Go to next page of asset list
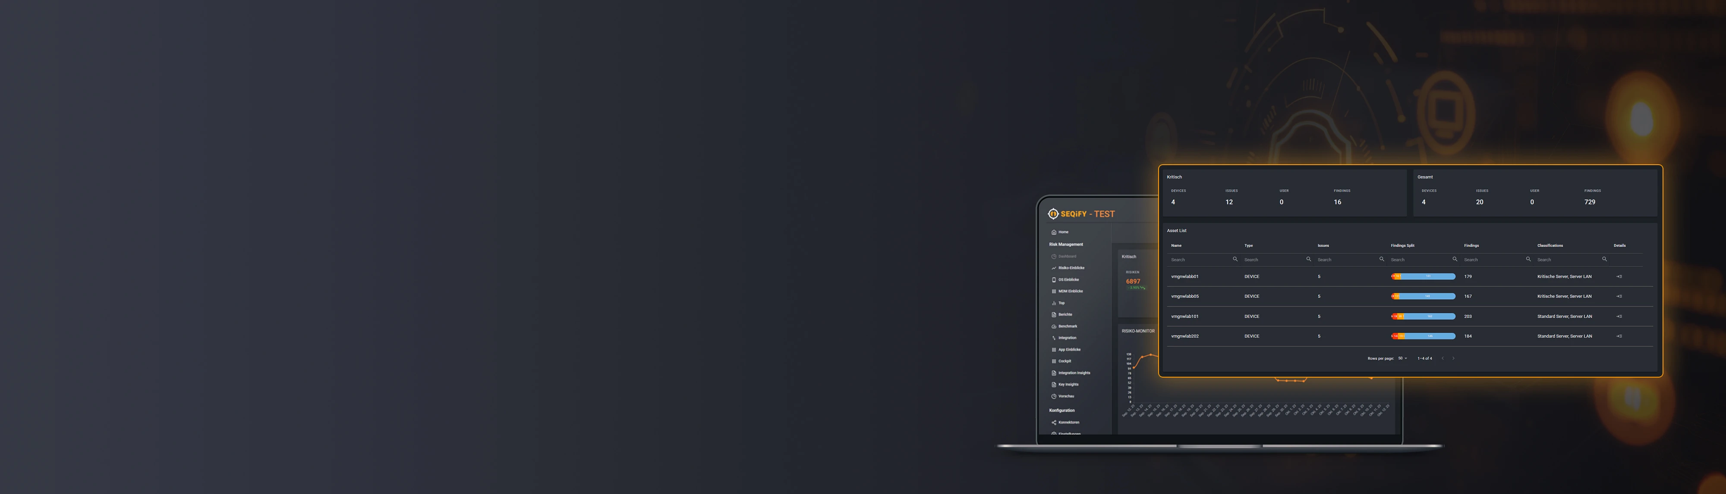The height and width of the screenshot is (494, 1726). tap(1452, 358)
